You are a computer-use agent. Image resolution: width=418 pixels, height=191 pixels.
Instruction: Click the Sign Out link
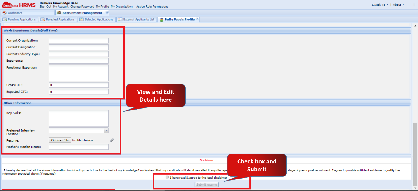[x=45, y=6]
